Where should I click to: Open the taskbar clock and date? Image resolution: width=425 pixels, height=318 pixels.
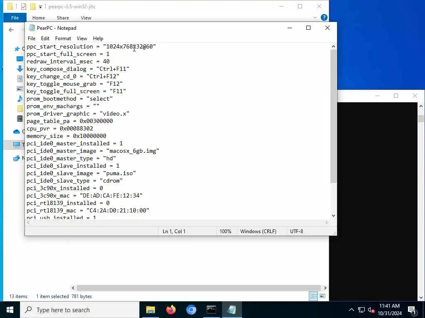[x=389, y=310]
